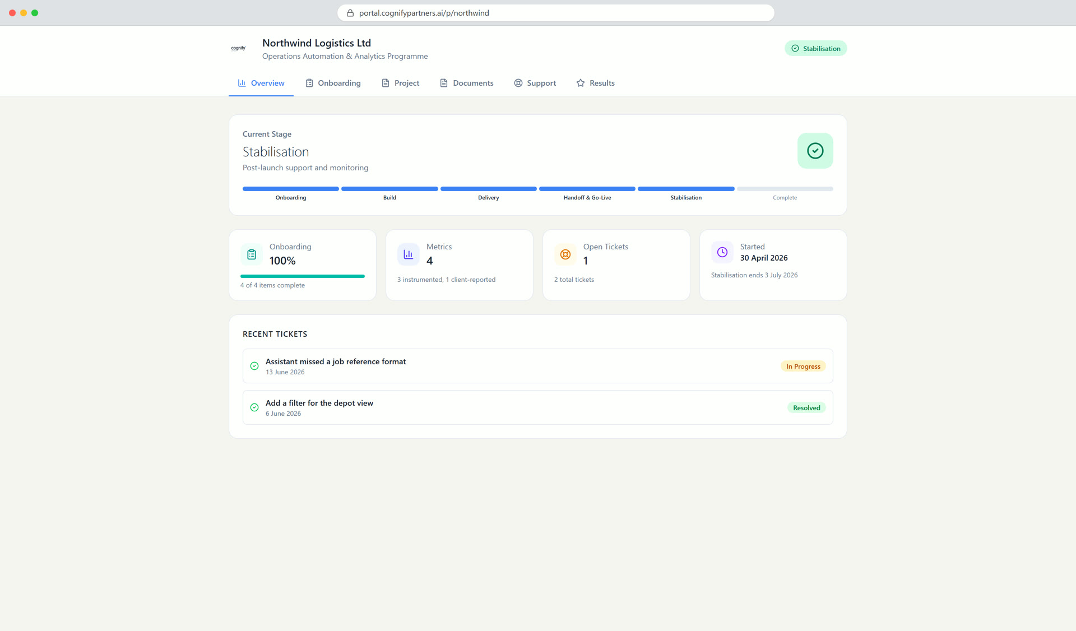The image size is (1076, 631).
Task: Open ticket 'Add a filter for the depot view'
Action: pos(538,407)
